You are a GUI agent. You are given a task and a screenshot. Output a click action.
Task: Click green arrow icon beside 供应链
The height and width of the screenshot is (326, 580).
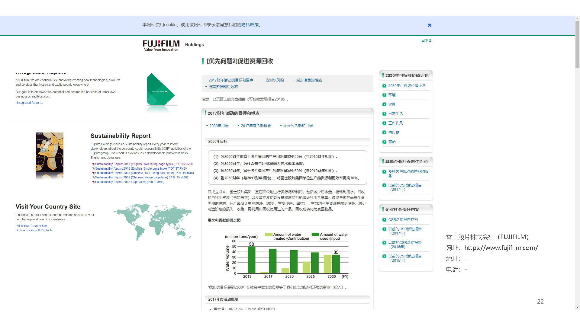384,133
